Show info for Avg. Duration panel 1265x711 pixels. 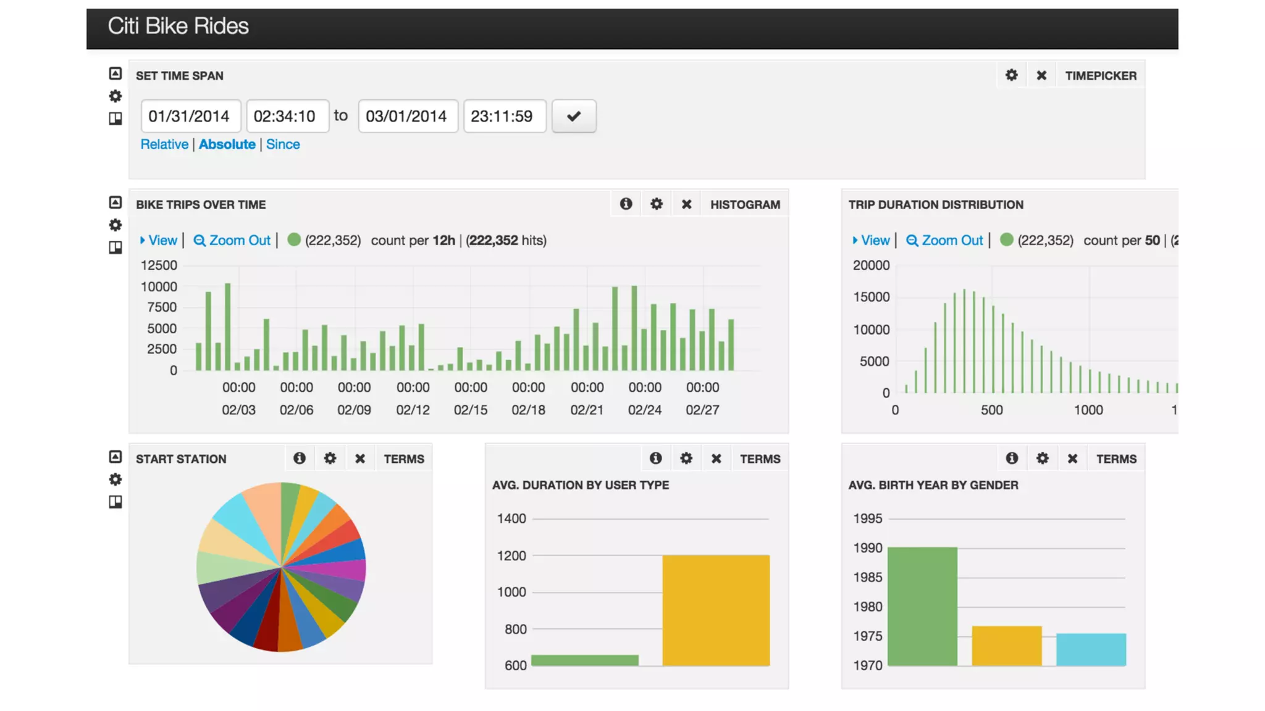point(655,459)
